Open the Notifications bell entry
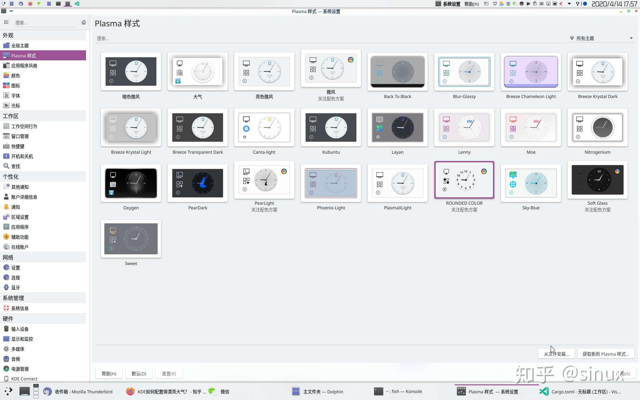The height and width of the screenshot is (400, 640). point(15,207)
